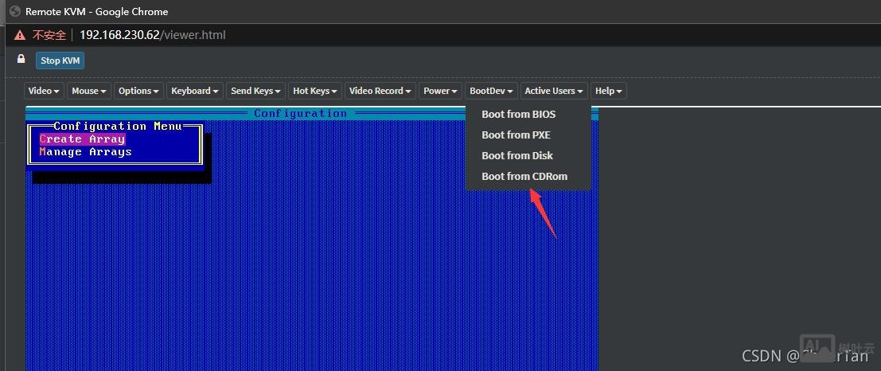Click the insecure warning triangle icon
This screenshot has height=371, width=881.
[20, 36]
